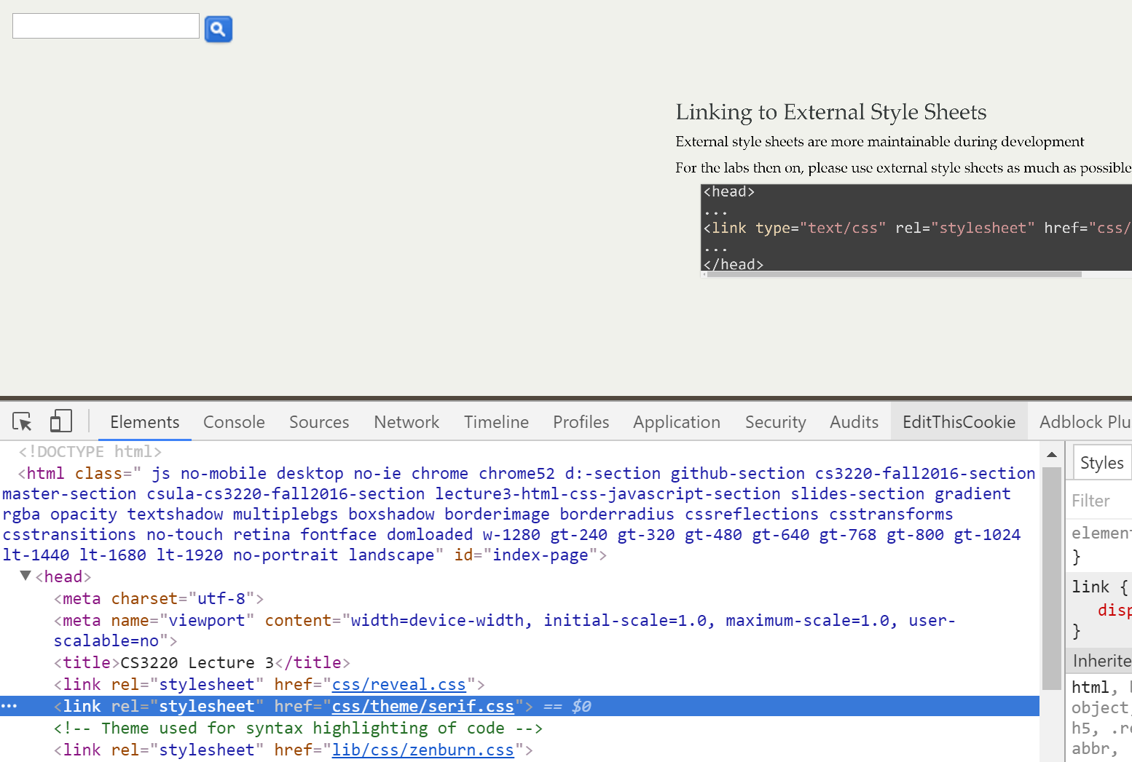Click the scrollbar up arrow in Elements panel

point(1051,455)
